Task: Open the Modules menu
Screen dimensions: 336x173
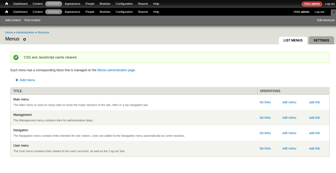Action: click(105, 4)
